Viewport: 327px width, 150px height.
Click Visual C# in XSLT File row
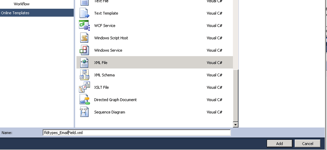[x=214, y=87]
